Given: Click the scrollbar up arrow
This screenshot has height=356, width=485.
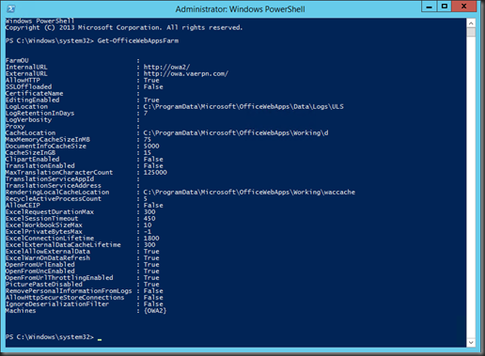Looking at the screenshot, I should (471, 23).
